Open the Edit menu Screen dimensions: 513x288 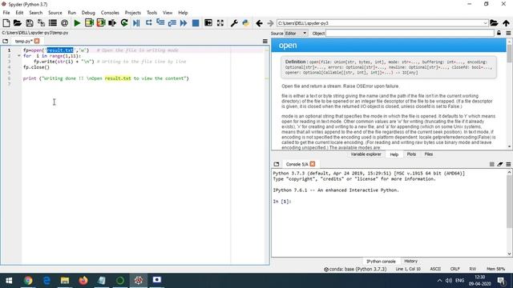(19, 13)
